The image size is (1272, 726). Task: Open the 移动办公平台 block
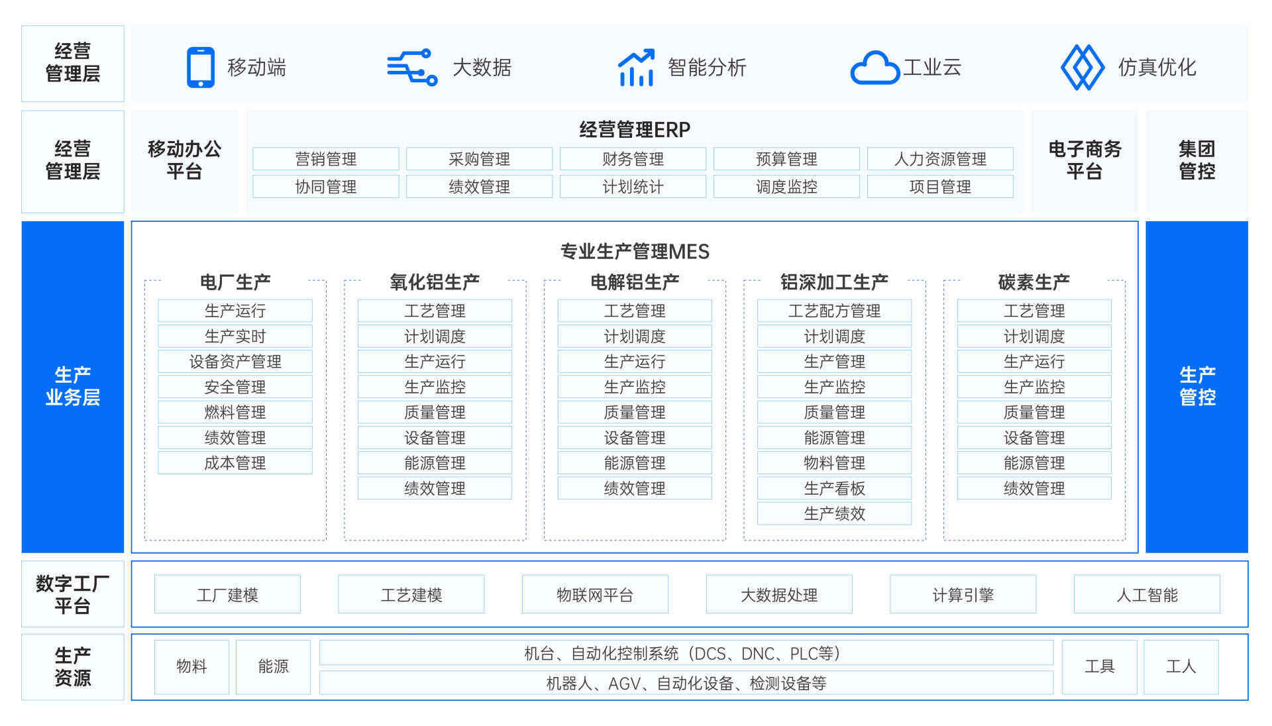(x=184, y=161)
